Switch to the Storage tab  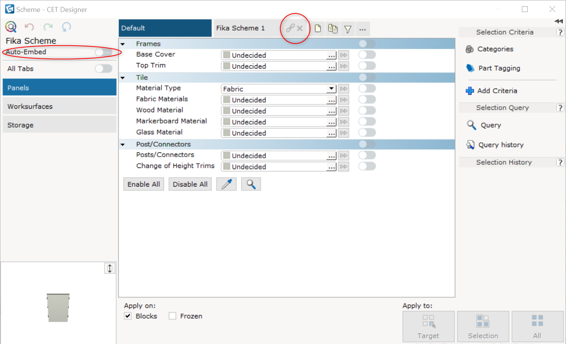click(x=60, y=125)
